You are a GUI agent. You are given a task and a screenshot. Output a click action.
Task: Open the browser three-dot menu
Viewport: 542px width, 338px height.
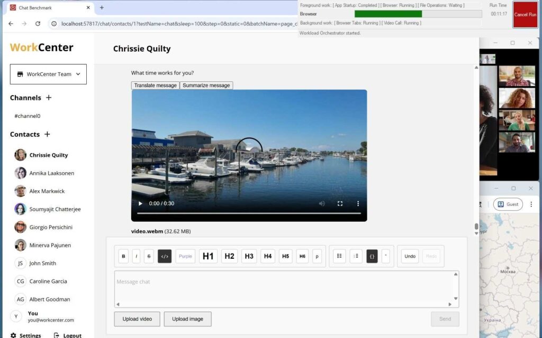tap(531, 204)
